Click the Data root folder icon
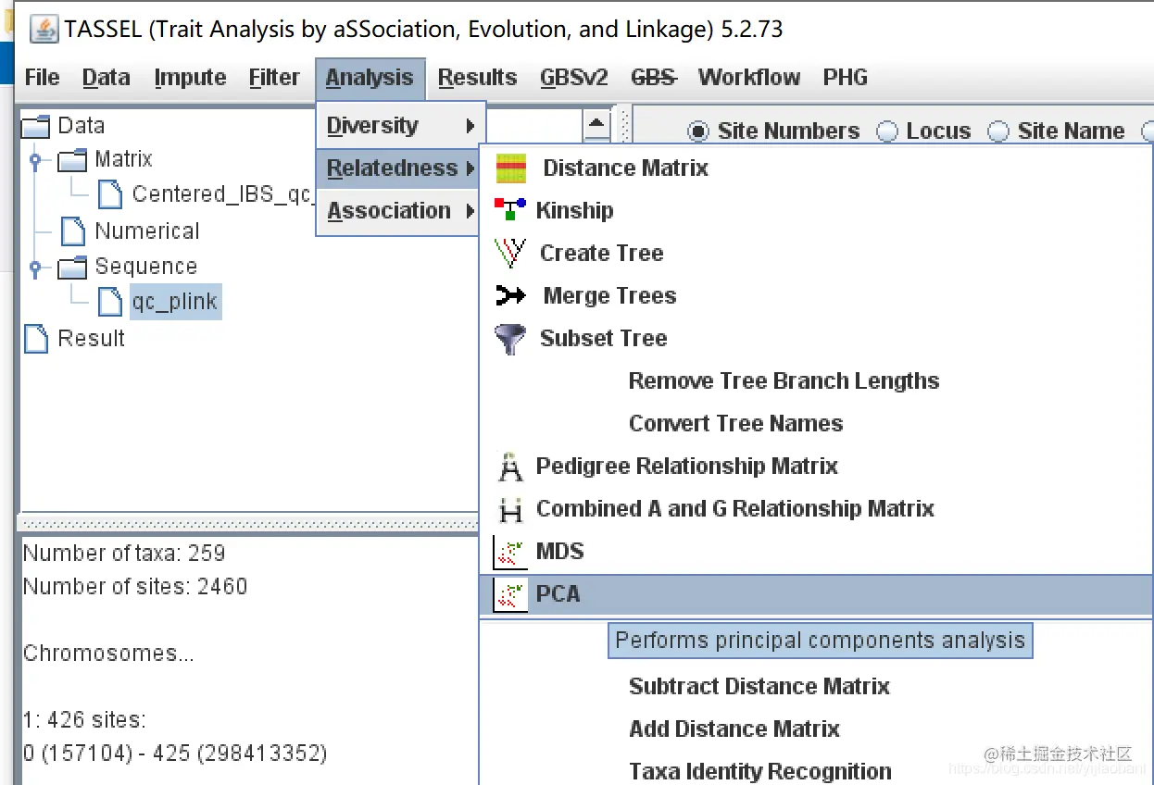Viewport: 1154px width, 785px height. point(36,126)
